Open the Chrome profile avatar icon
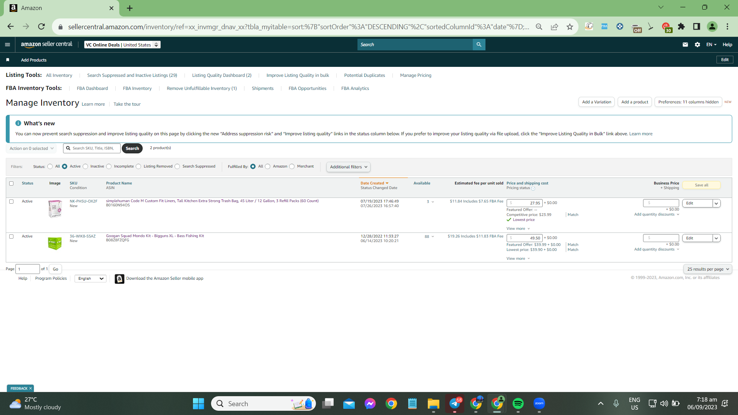Viewport: 738px width, 415px height. (712, 27)
